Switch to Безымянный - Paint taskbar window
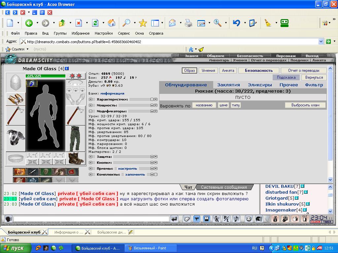This screenshot has height=253, width=338. click(x=151, y=248)
